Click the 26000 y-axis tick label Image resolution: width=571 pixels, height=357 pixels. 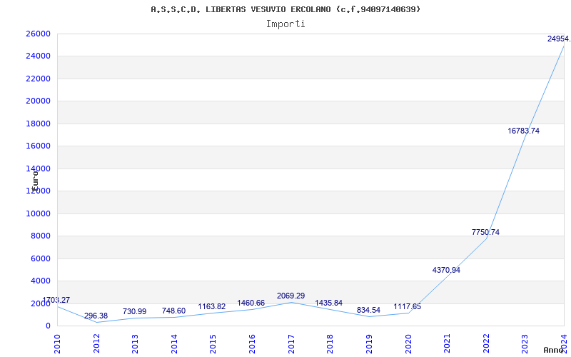(38, 34)
